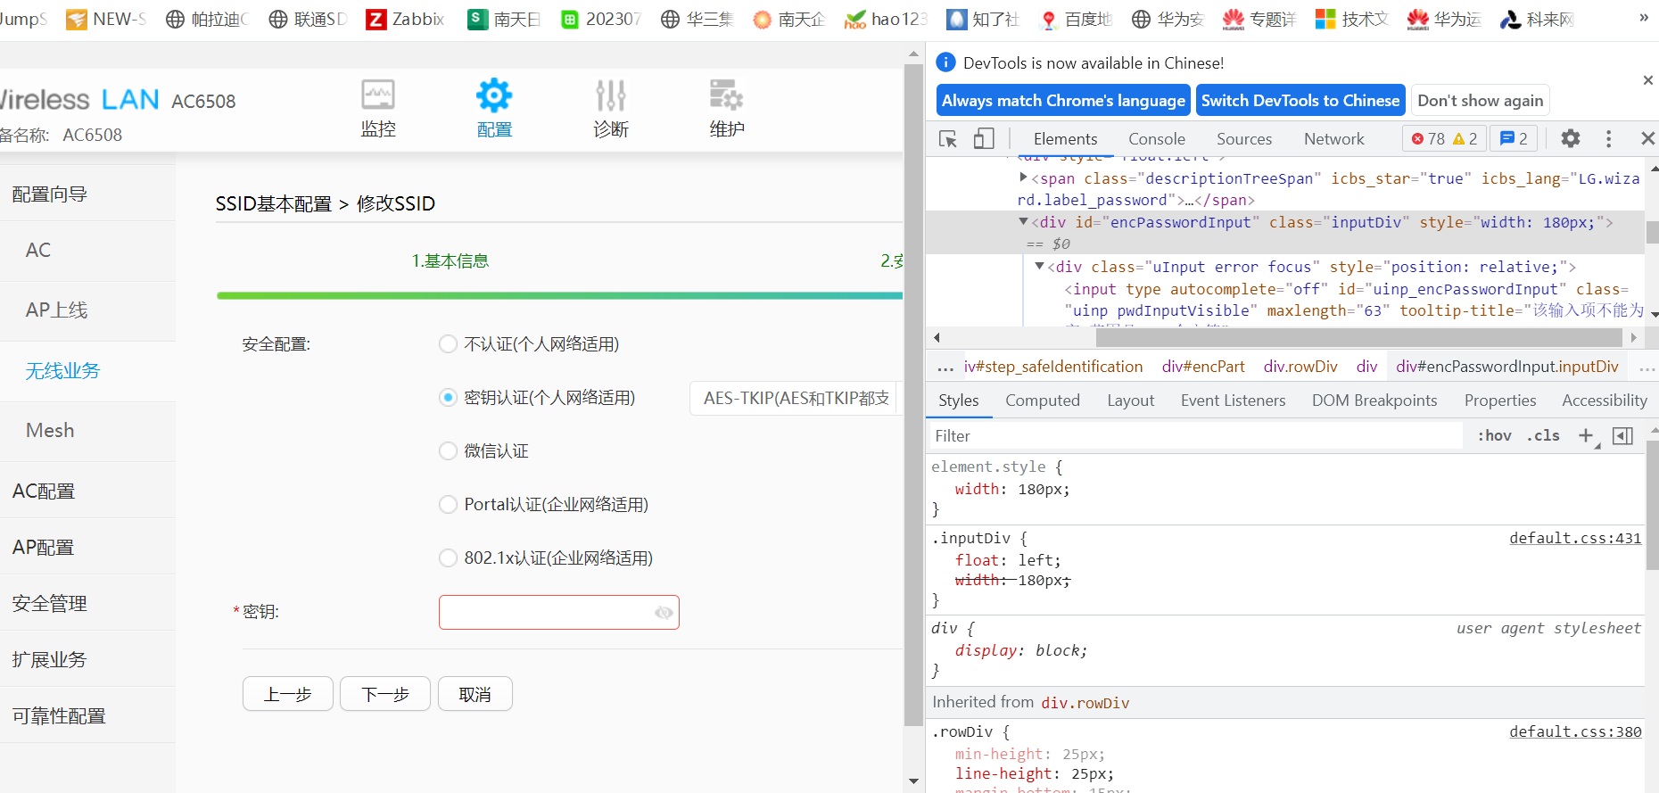1659x793 pixels.
Task: Select Portal认证(企业网络适用) radio option
Action: [448, 505]
